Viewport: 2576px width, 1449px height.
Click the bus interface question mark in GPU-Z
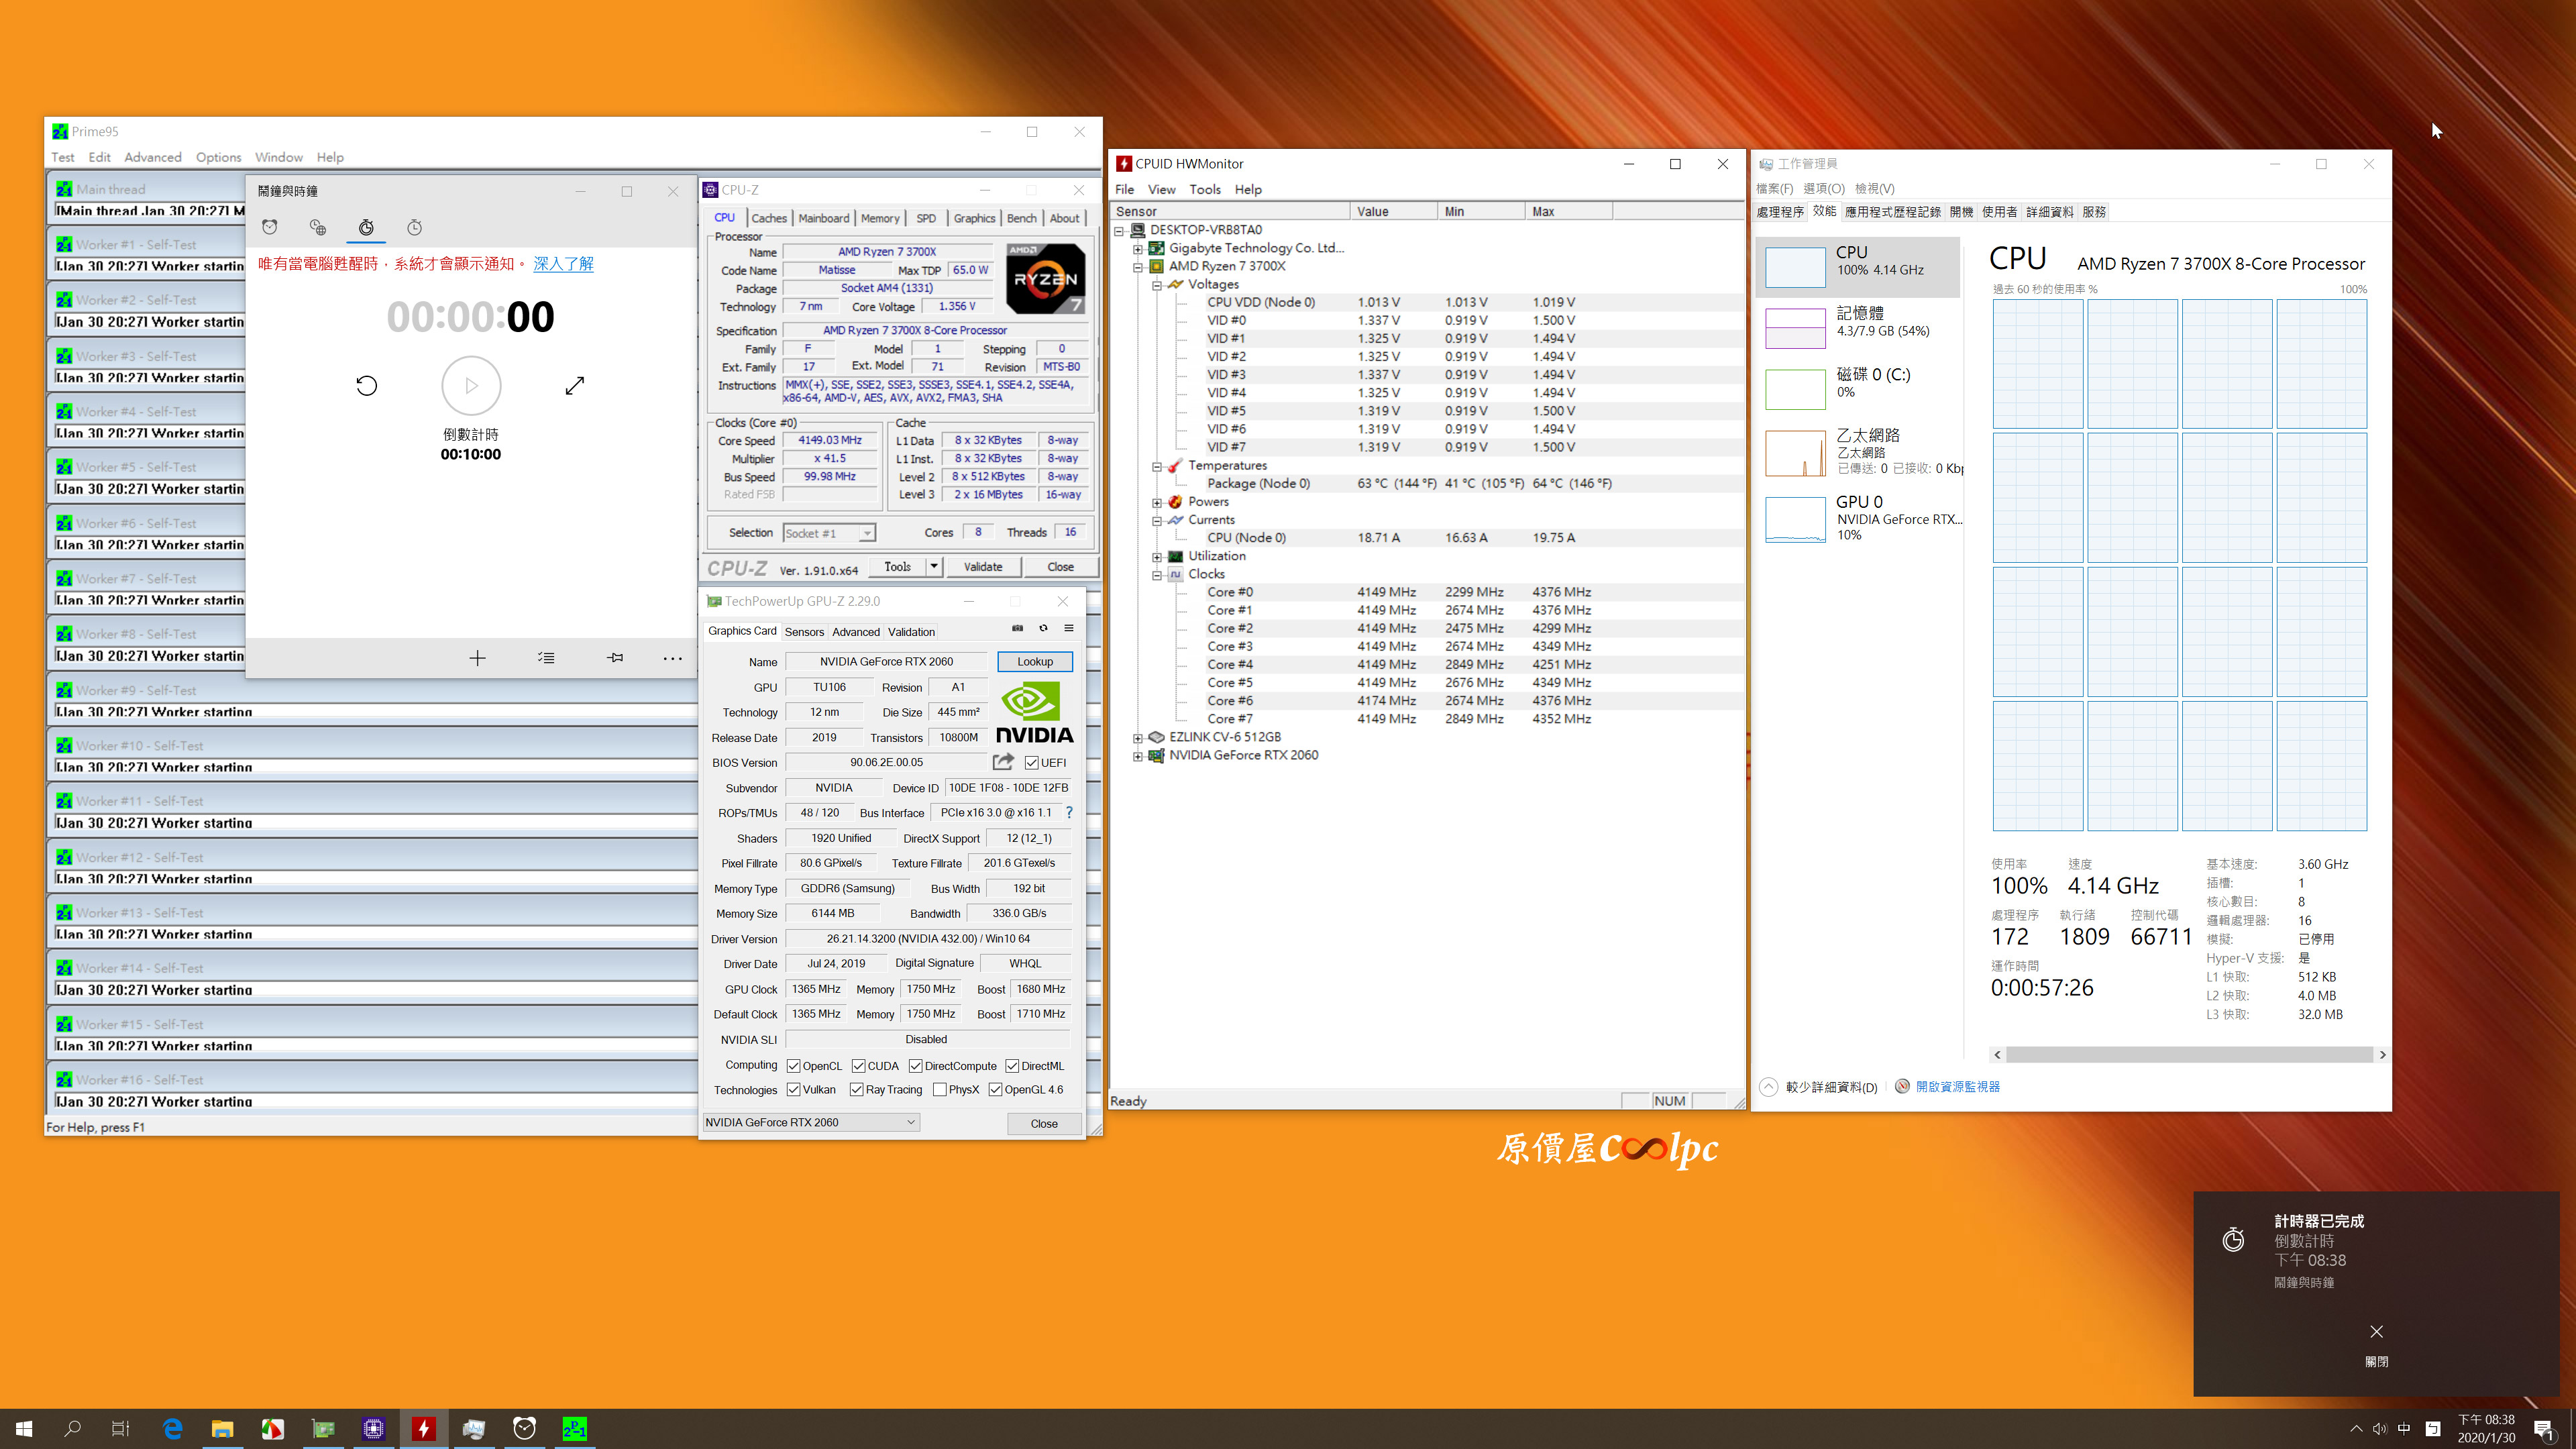click(x=1069, y=812)
